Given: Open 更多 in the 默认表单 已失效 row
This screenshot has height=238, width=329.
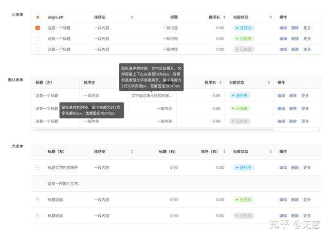Looking at the screenshot, I should [305, 121].
